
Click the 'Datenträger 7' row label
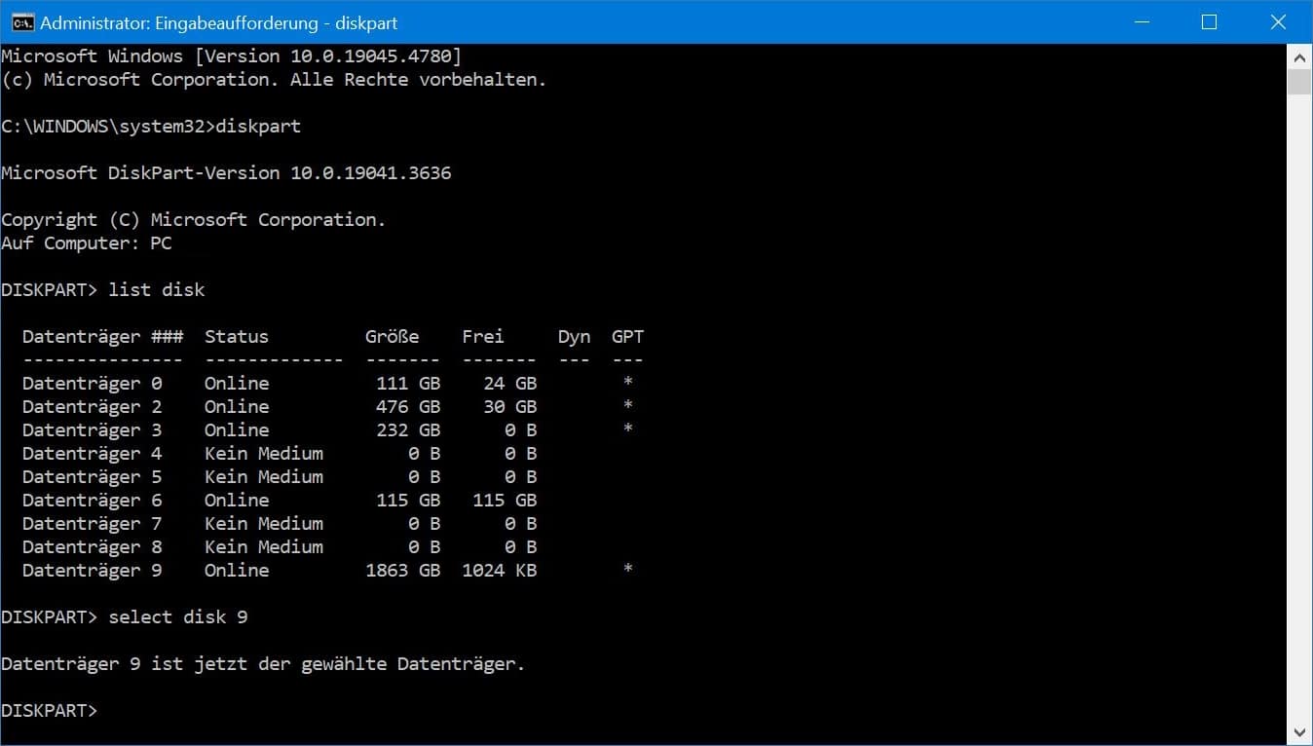pos(93,524)
